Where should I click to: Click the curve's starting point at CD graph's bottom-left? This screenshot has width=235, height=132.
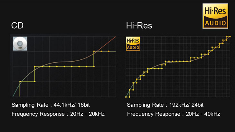[13, 96]
